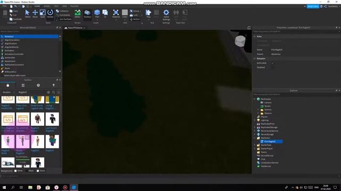Open Toolbox Inventory grid tab

[23, 85]
